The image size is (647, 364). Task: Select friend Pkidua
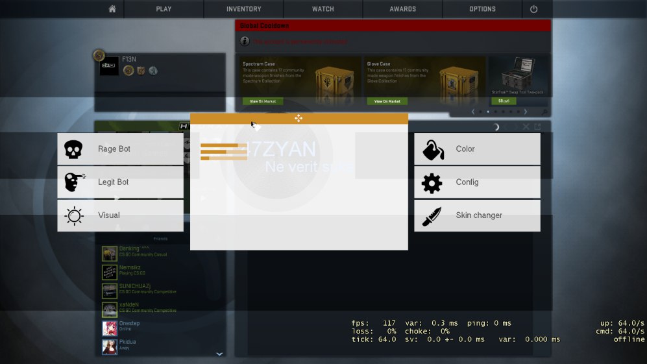(160, 346)
